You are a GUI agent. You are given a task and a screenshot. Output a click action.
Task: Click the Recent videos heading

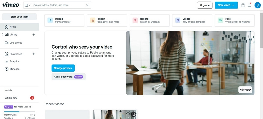pyautogui.click(x=54, y=104)
